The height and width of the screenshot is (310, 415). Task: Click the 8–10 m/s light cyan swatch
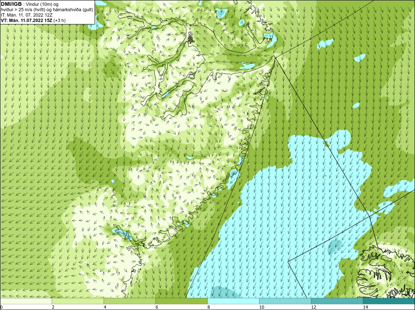233,301
